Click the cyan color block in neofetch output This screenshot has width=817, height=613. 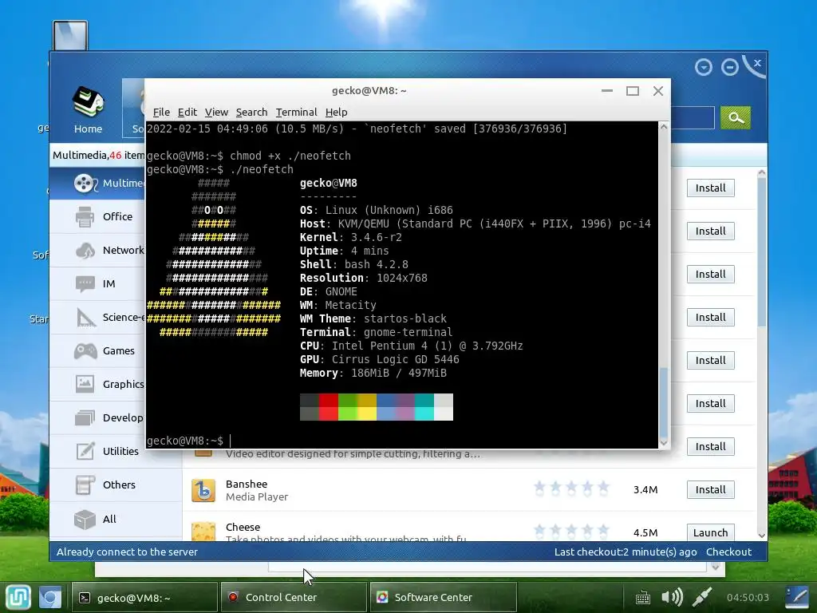424,407
